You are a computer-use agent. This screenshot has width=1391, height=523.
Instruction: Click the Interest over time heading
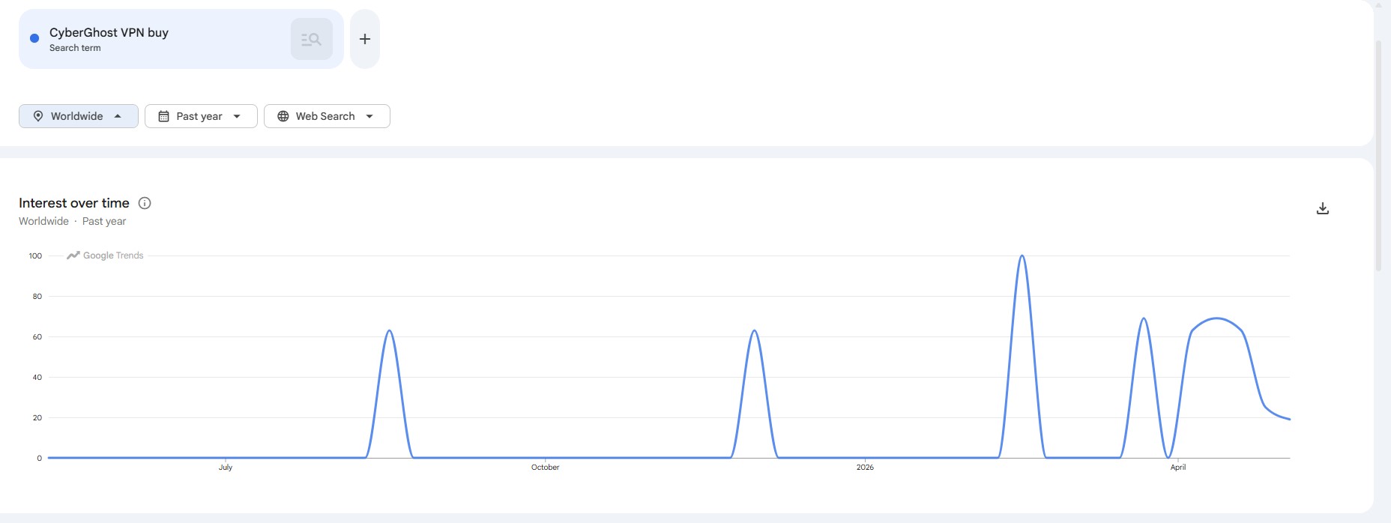pyautogui.click(x=74, y=203)
